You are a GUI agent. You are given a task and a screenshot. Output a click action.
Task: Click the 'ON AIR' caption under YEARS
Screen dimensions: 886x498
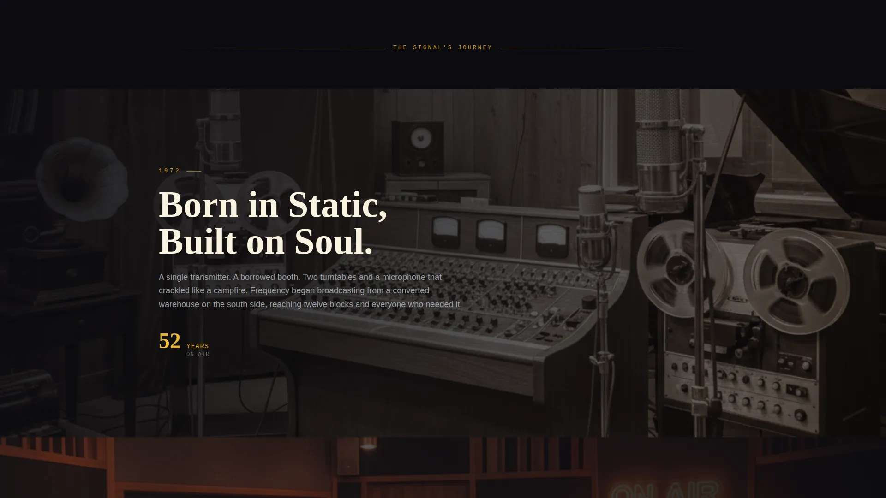tap(198, 354)
